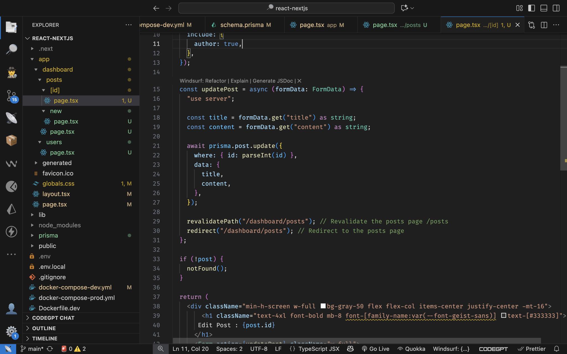The image size is (567, 354).
Task: Collapse the users folder
Action: (x=40, y=142)
